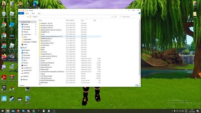Open Firefox from the taskbar
Image resolution: width=201 pixels, height=113 pixels.
[x=18, y=111]
